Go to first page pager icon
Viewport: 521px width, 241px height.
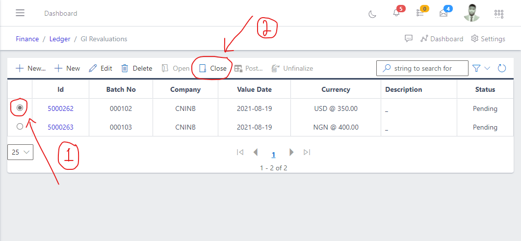click(240, 152)
